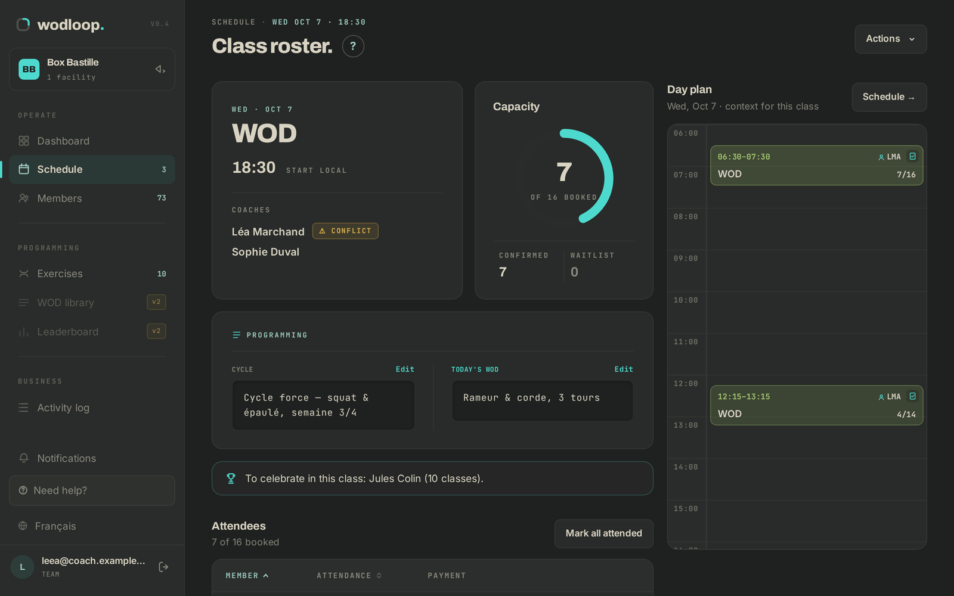The image size is (954, 596).
Task: Click the Rameur & corde text field
Action: click(543, 401)
